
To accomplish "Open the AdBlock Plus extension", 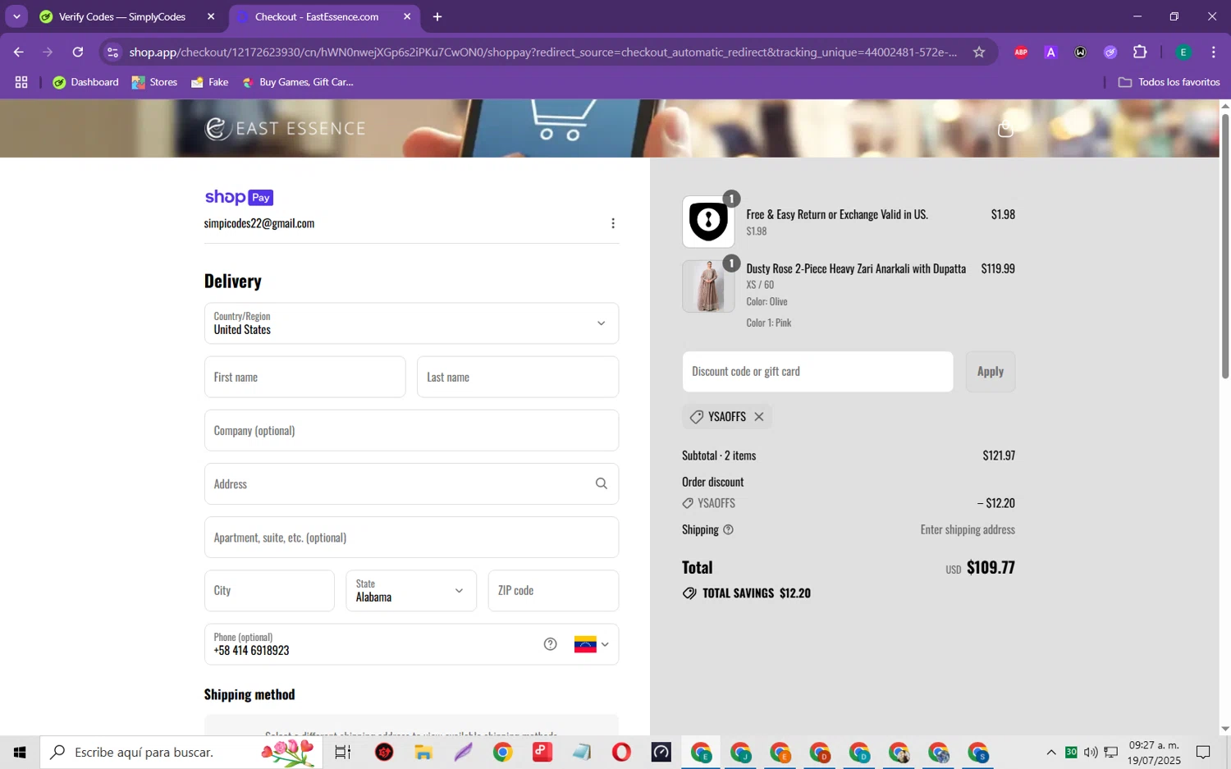I will coord(1020,53).
